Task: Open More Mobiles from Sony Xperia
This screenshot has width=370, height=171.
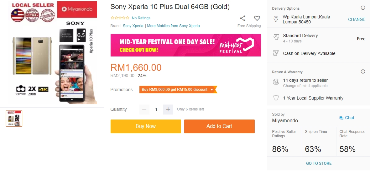Action: tap(173, 26)
